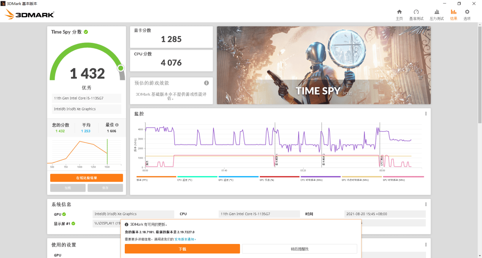The image size is (482, 258).
Task: Click the \\.\DISPLAY1 display value field
Action: pyautogui.click(x=107, y=223)
